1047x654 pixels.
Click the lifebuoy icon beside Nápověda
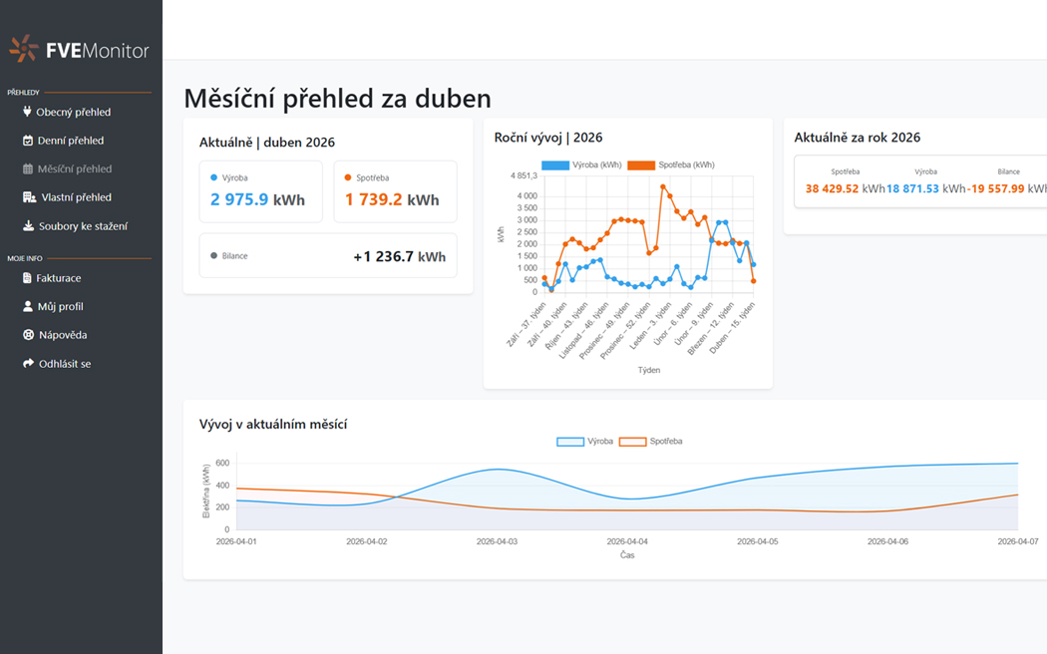[28, 335]
